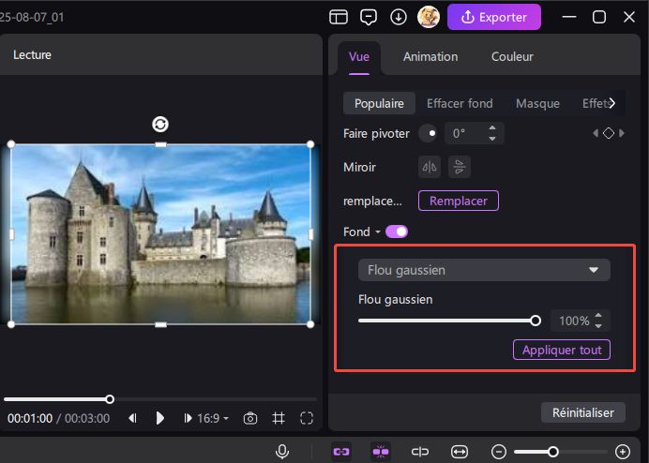
Task: Click the microphone voiceover icon
Action: coord(282,452)
